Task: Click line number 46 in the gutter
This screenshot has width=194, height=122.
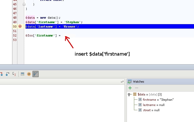Action: click(15, 9)
